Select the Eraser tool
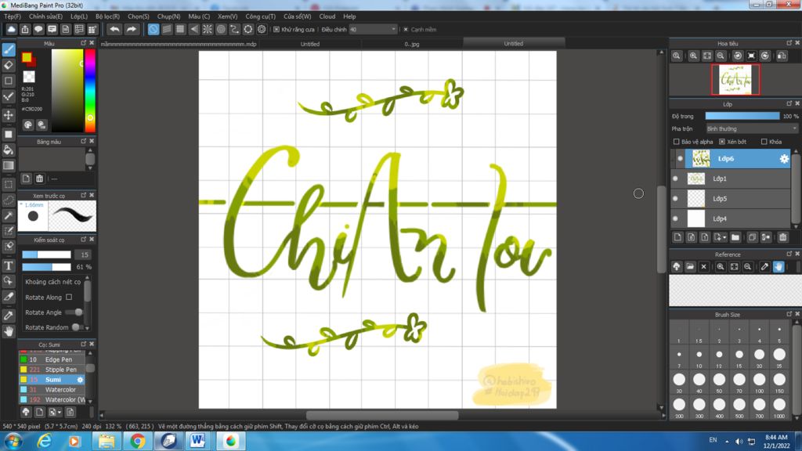Viewport: 802px width, 451px height. click(9, 65)
